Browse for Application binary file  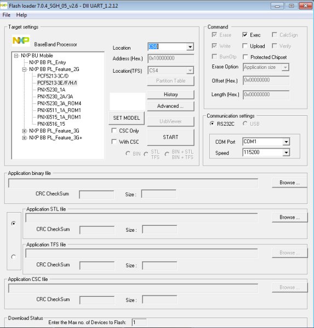pyautogui.click(x=289, y=183)
